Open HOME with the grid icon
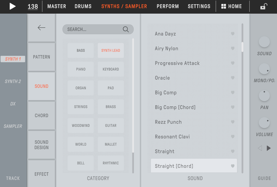This screenshot has width=277, height=187. [x=232, y=6]
